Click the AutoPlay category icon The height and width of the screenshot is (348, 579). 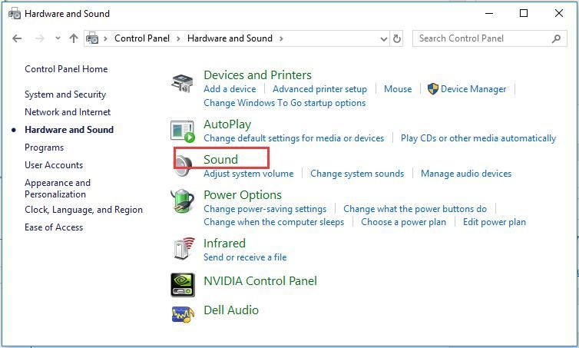(x=183, y=131)
